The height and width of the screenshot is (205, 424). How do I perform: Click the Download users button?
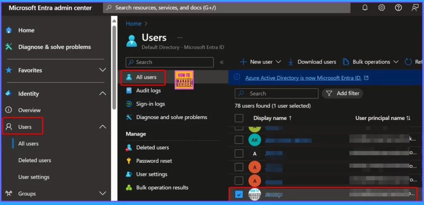pyautogui.click(x=312, y=62)
